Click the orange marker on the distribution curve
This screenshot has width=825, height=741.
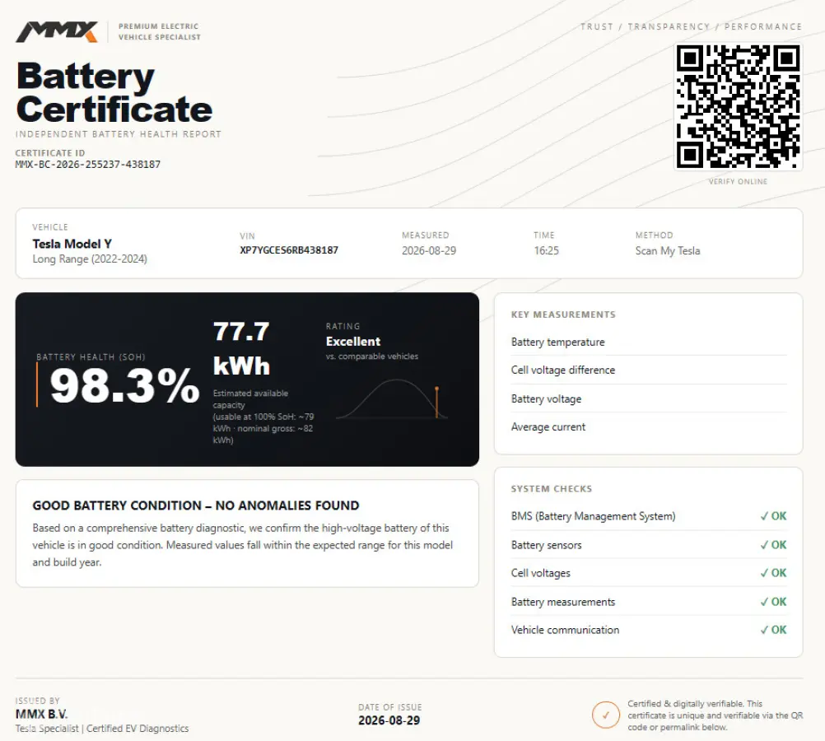click(x=436, y=402)
